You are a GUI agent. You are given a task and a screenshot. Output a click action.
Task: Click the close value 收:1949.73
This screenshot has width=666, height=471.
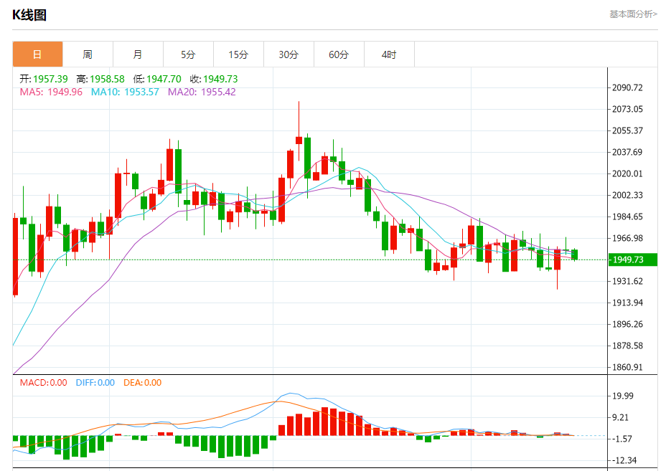(214, 79)
